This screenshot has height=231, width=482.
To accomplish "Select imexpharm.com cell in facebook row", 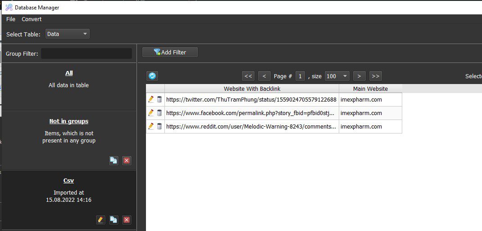I will [370, 113].
